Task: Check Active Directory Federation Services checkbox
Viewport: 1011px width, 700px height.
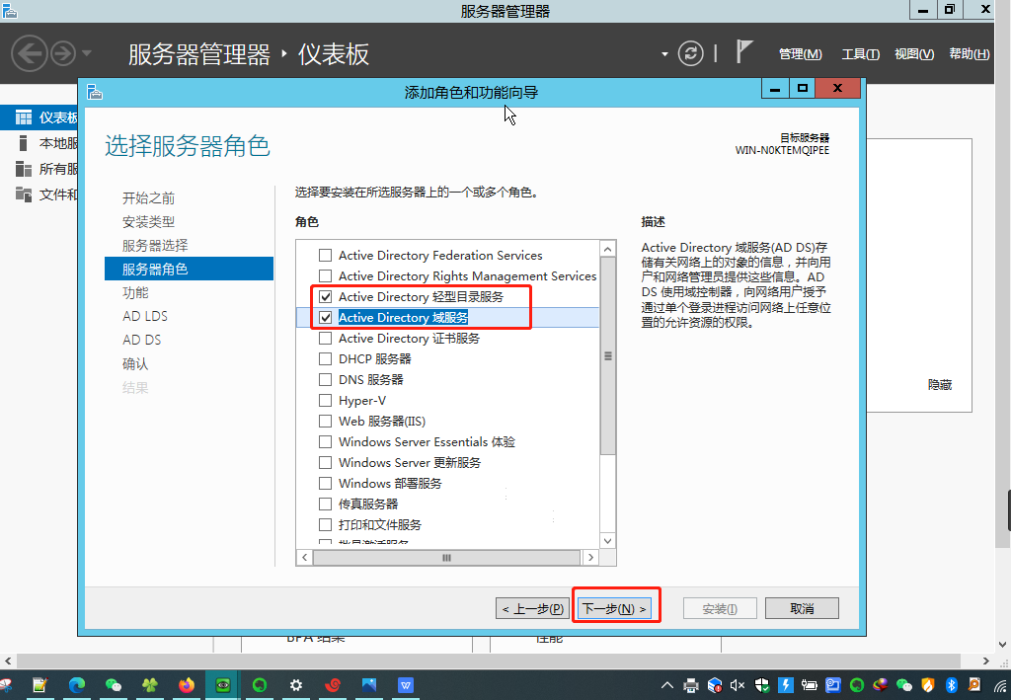Action: [326, 256]
